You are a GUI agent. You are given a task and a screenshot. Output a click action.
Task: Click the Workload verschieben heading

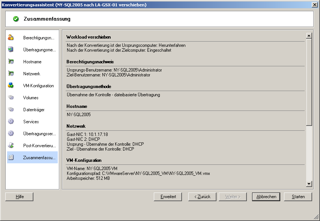pos(89,37)
